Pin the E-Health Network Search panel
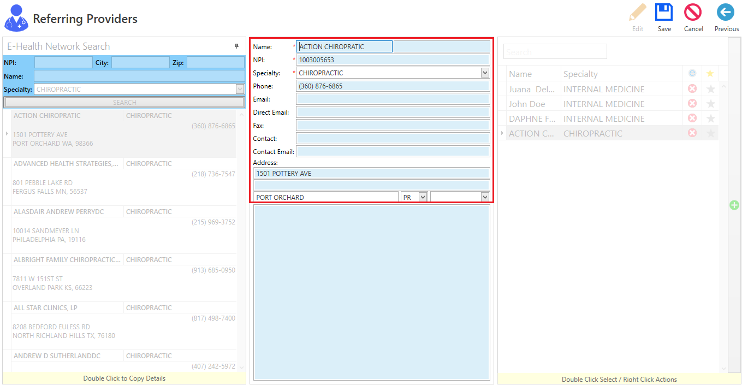Screen dimensions: 742x385 [x=236, y=46]
